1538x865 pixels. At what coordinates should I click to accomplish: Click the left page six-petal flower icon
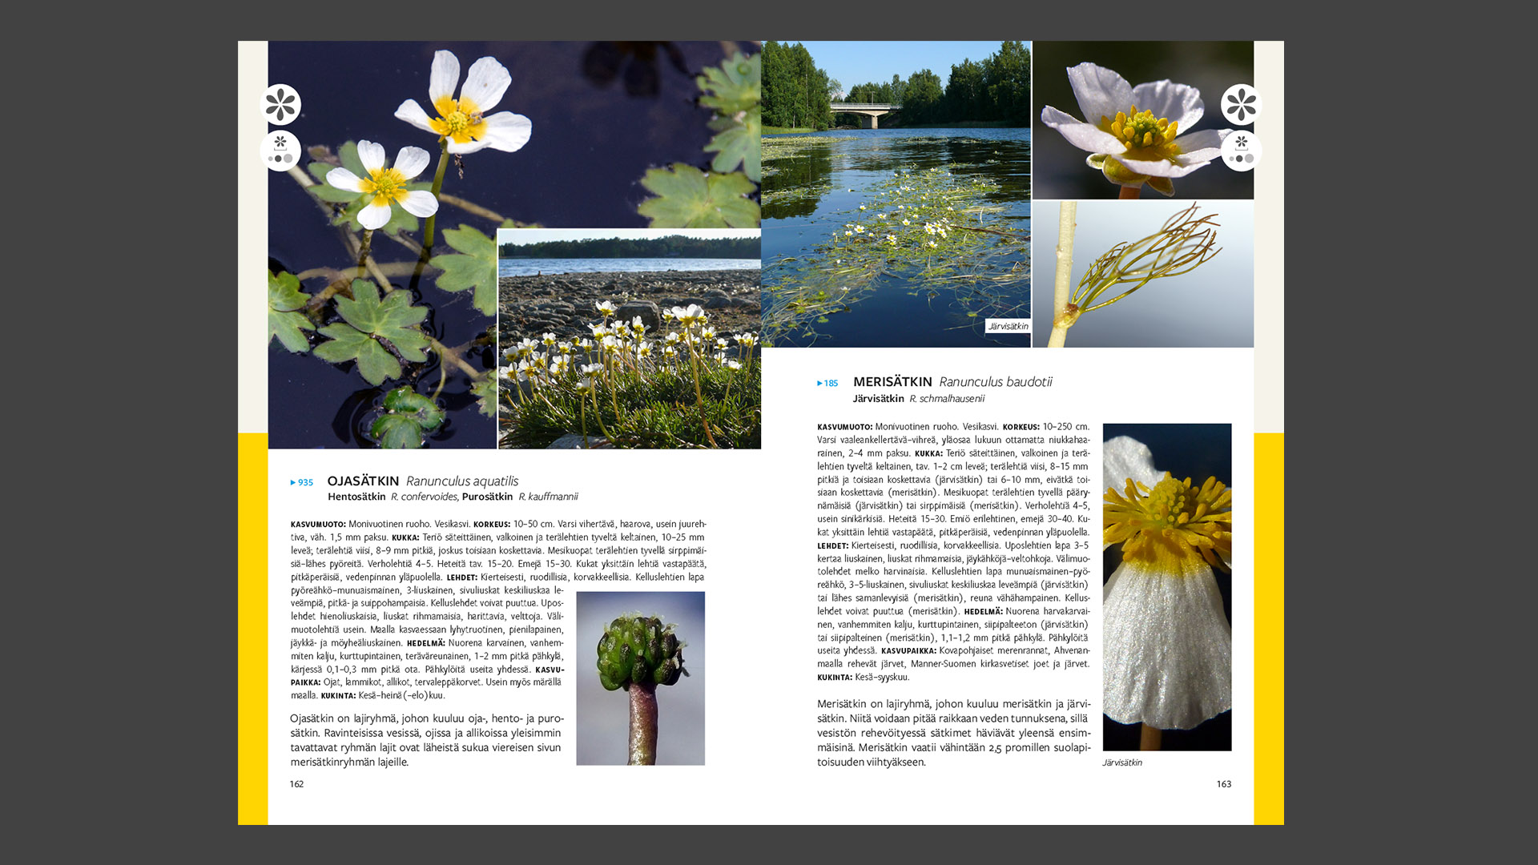point(280,105)
